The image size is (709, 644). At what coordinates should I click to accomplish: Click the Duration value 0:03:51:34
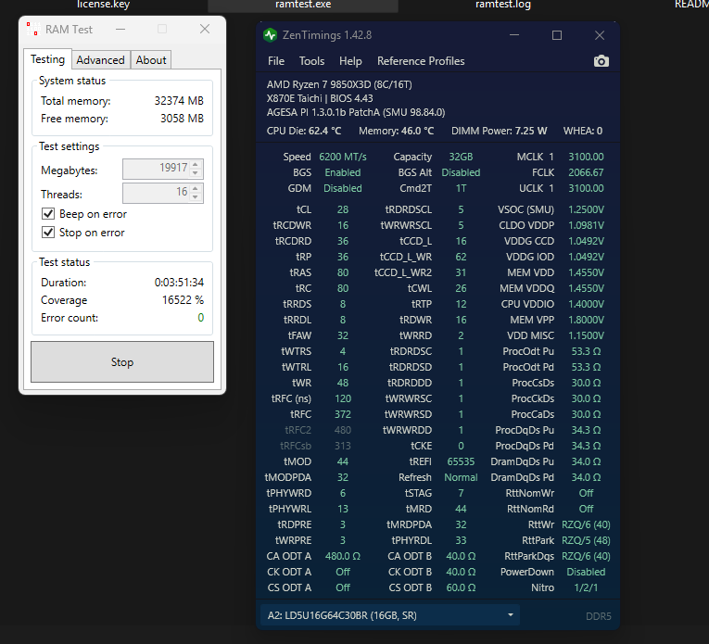(179, 283)
